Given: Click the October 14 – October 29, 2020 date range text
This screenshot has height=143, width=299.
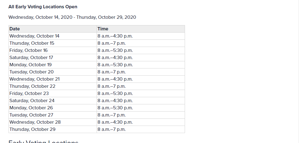Looking at the screenshot, I should pos(72,17).
